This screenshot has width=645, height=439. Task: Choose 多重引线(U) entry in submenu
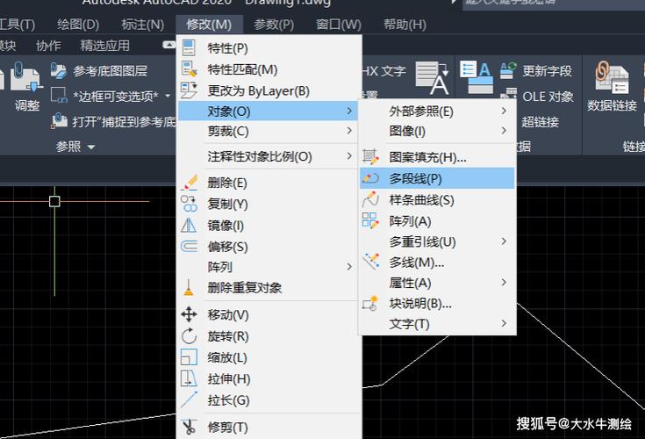coord(438,241)
